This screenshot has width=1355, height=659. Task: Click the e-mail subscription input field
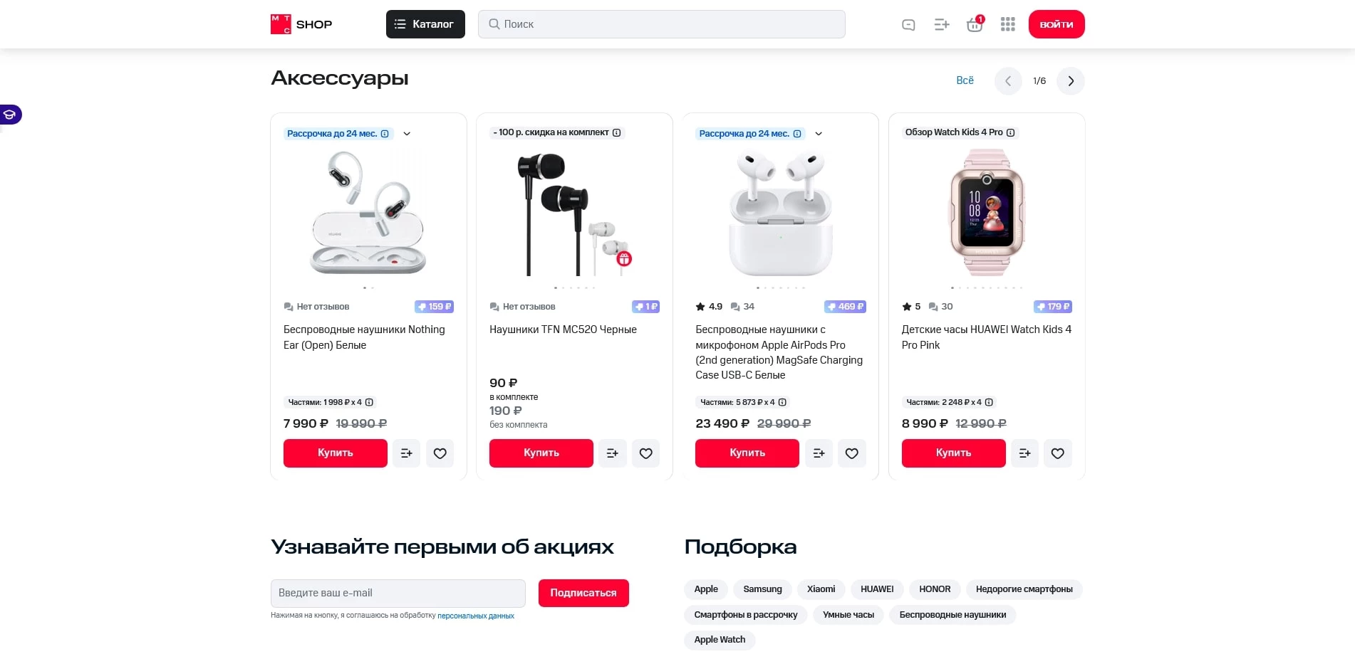click(x=398, y=593)
